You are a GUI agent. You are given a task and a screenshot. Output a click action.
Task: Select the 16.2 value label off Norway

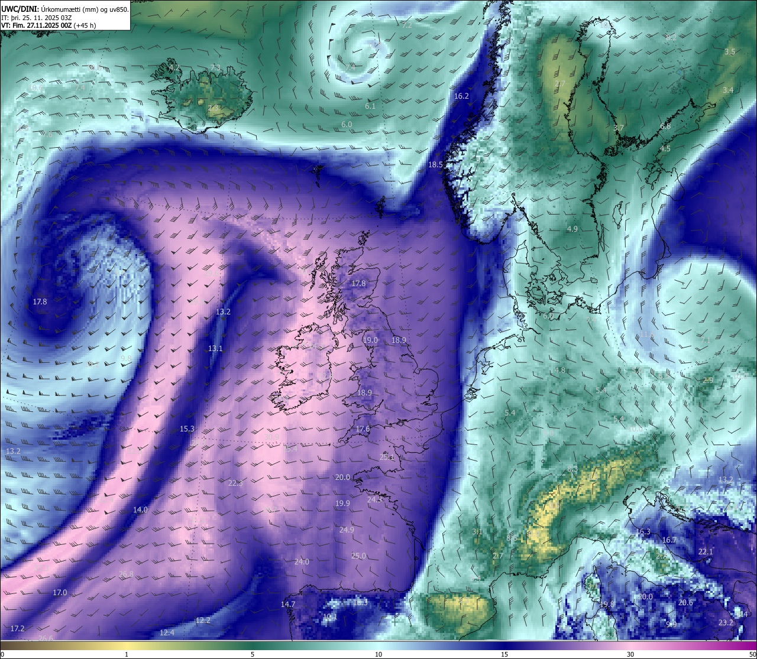(x=461, y=96)
